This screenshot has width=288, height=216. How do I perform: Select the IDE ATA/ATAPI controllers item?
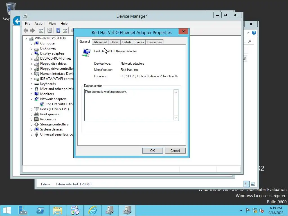pyautogui.click(x=57, y=79)
